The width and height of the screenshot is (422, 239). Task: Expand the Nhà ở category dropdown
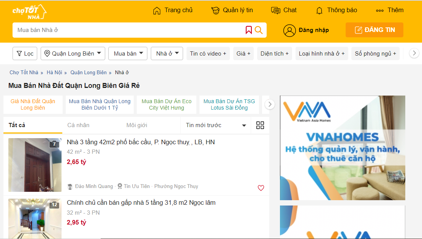(x=167, y=53)
